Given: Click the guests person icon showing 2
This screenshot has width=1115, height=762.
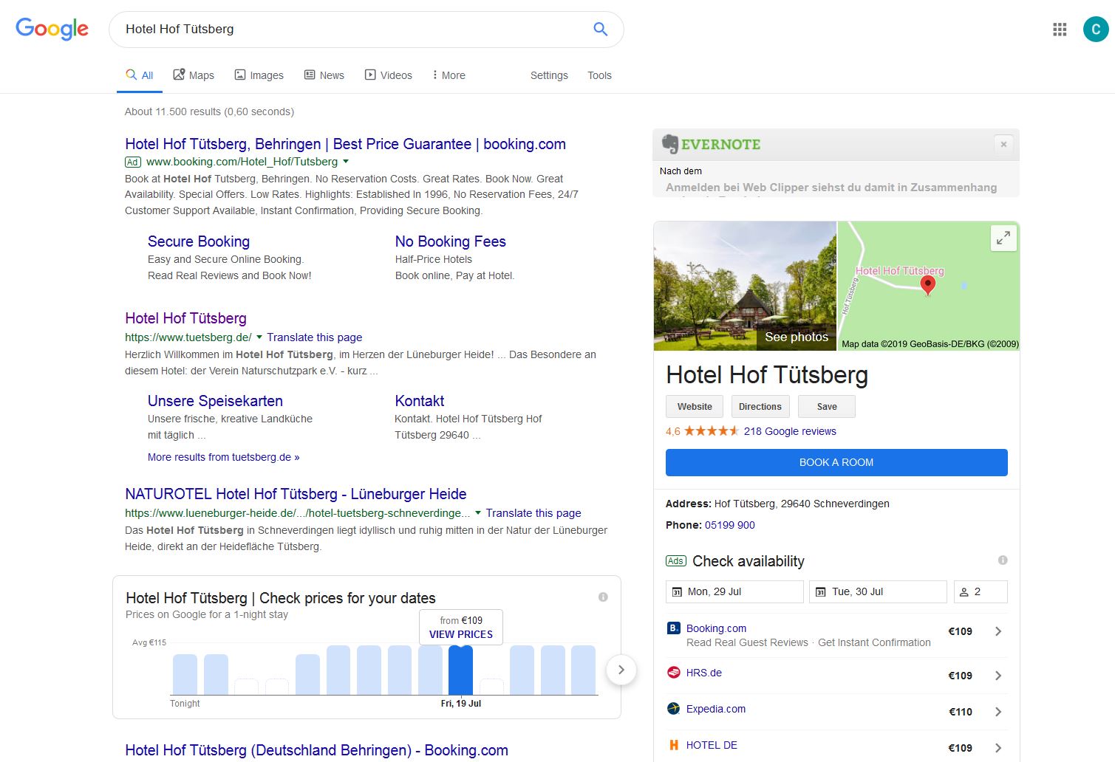Looking at the screenshot, I should [x=964, y=591].
